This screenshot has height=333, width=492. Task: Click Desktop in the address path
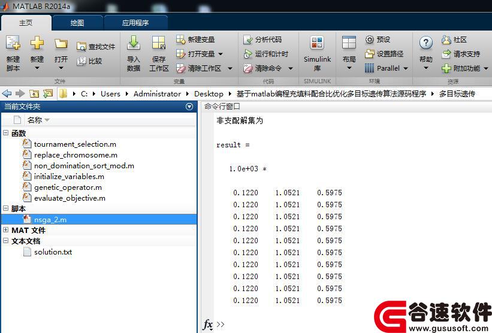coord(209,94)
